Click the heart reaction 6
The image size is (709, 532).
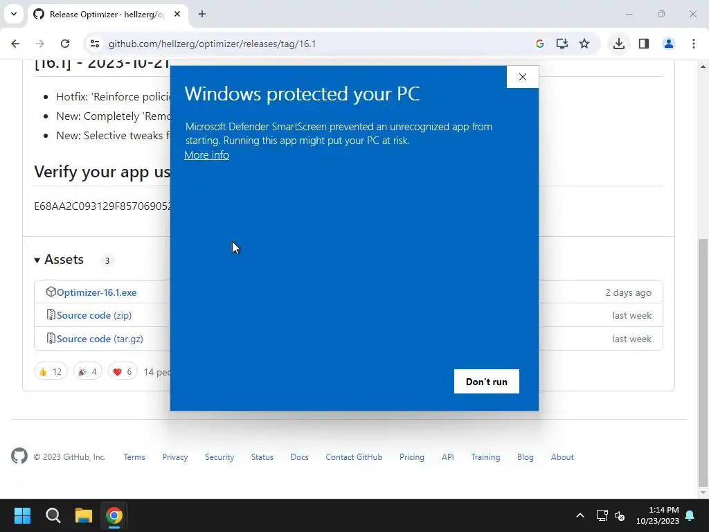pos(123,371)
